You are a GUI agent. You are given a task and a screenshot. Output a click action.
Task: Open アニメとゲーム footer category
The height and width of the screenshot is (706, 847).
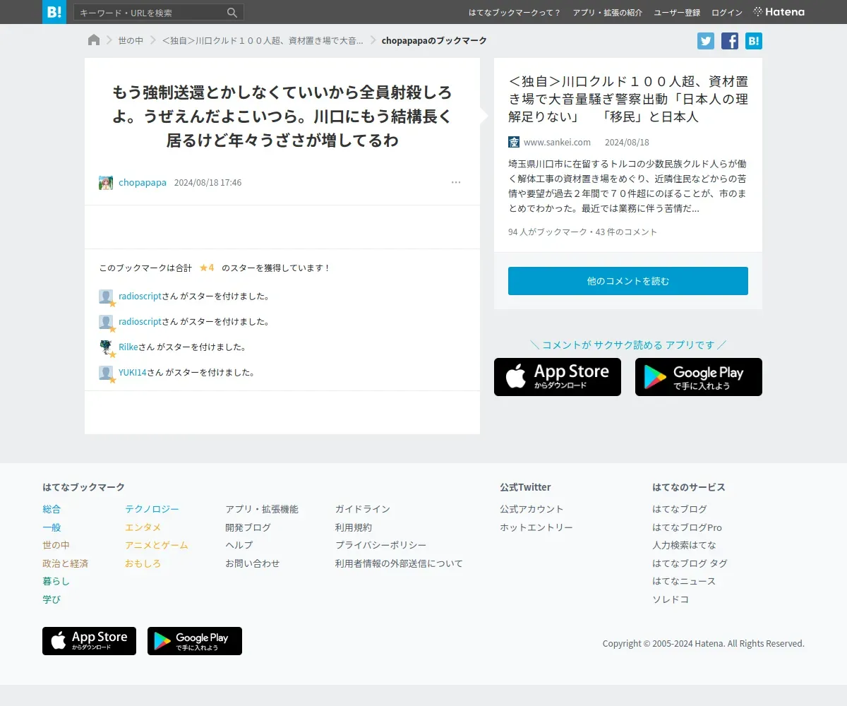tap(156, 545)
